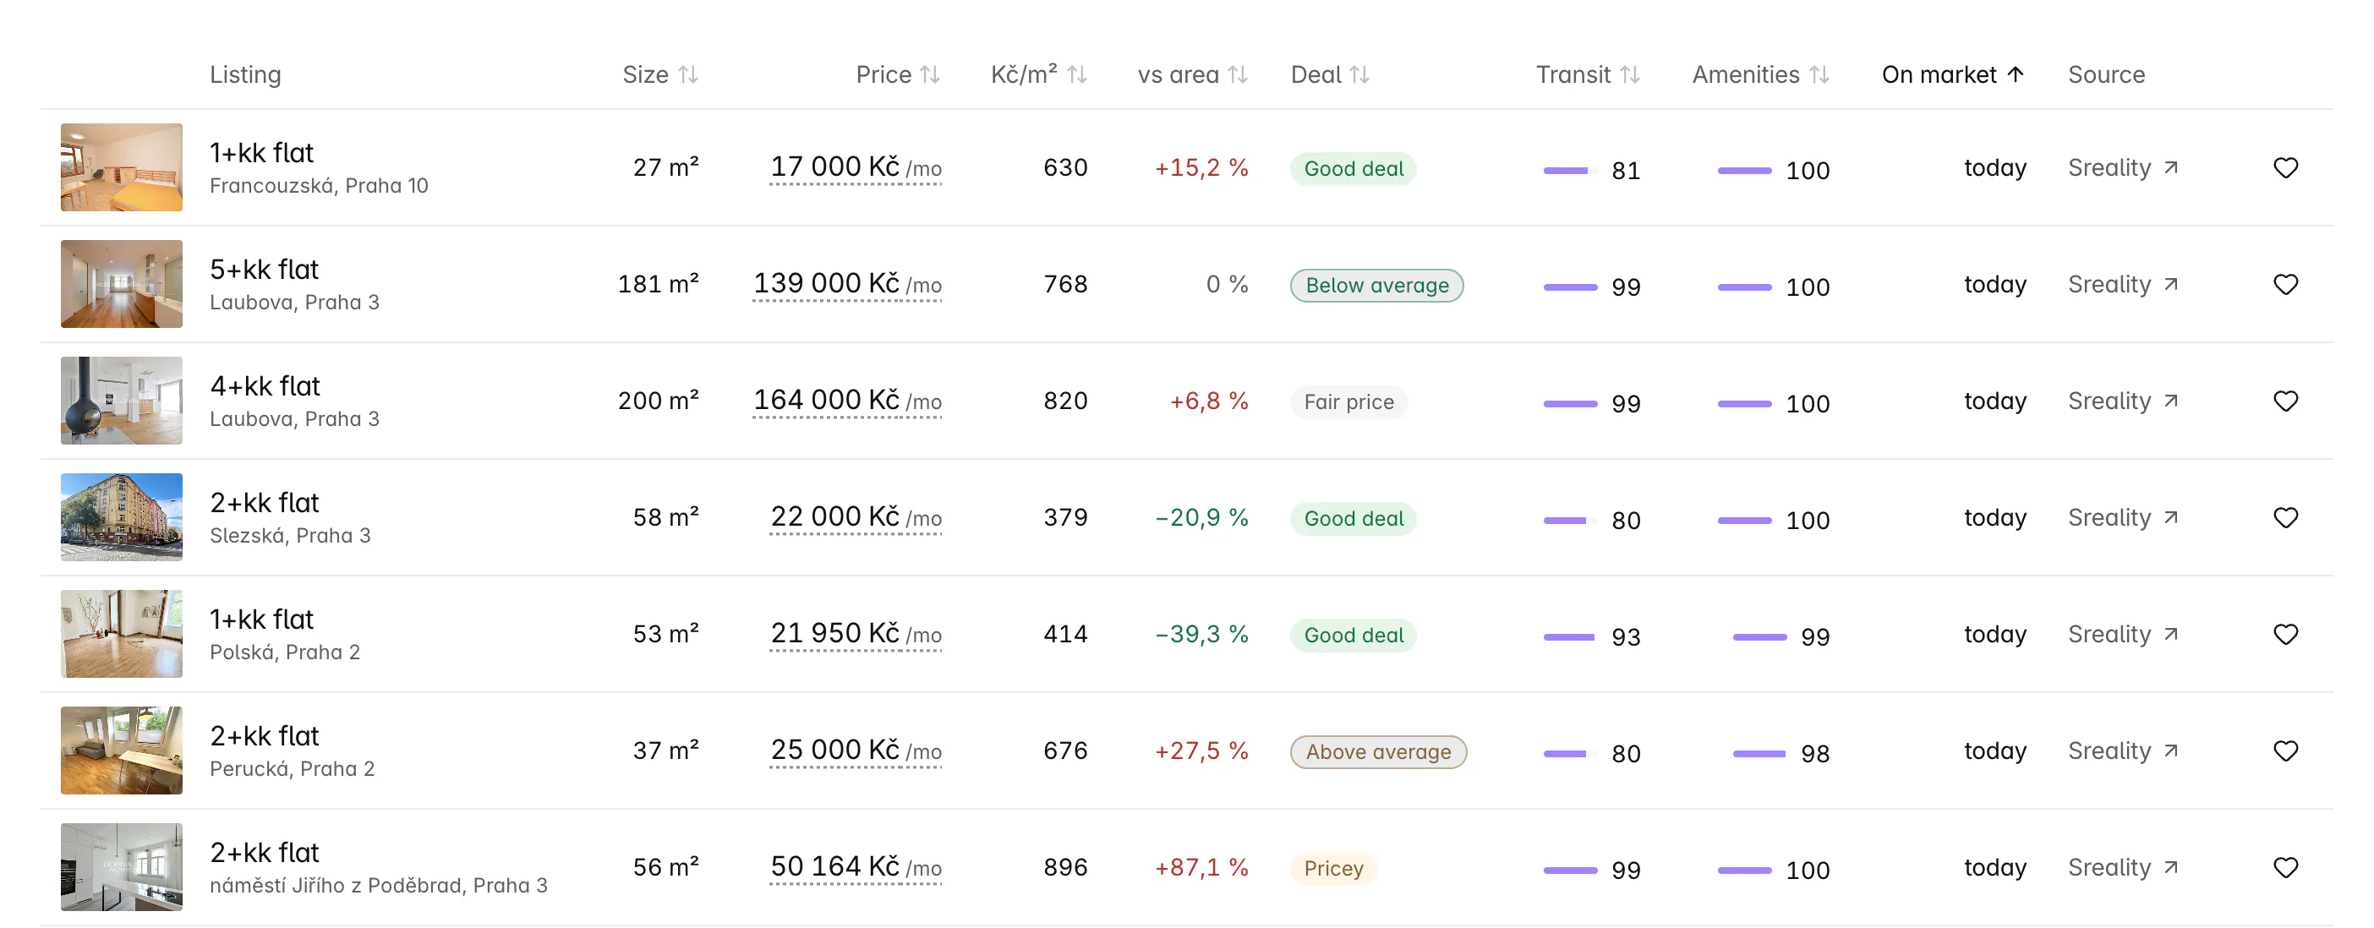Sort by vs area column

(1193, 74)
